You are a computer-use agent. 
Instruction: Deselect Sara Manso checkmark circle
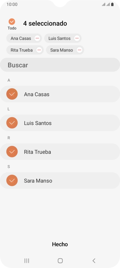(12, 180)
